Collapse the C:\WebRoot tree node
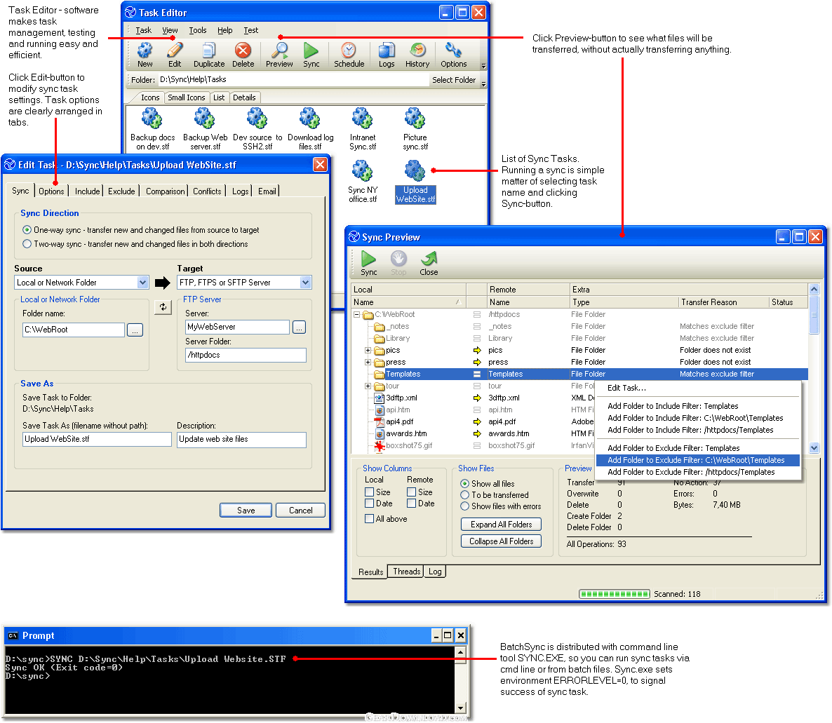832x723 pixels. point(357,315)
